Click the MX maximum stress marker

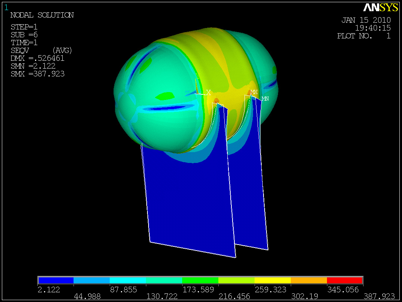(254, 92)
